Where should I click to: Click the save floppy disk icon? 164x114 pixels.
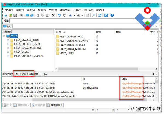coord(15,15)
